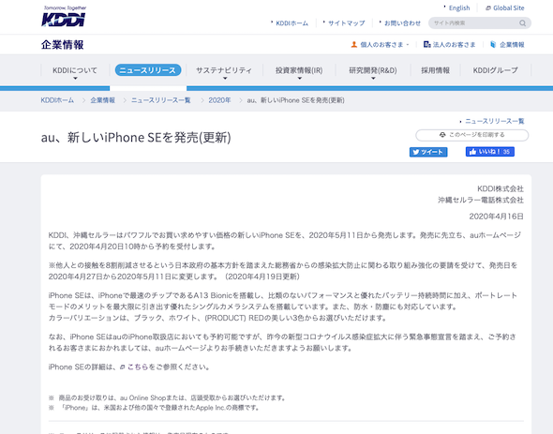Open the 投資家情報(IR) tab

[299, 70]
